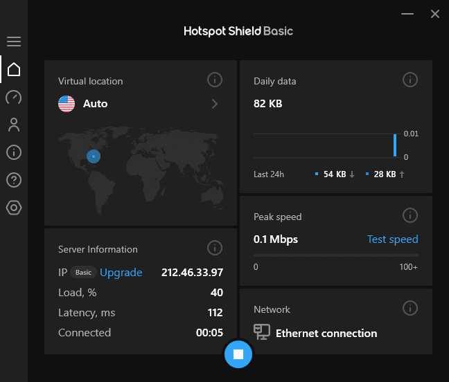
Task: Open the speed gauge sidebar icon
Action: [14, 97]
